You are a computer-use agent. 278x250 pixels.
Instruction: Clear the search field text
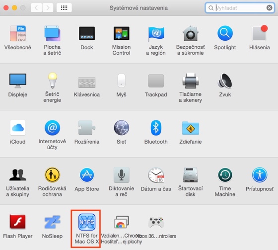[269, 8]
